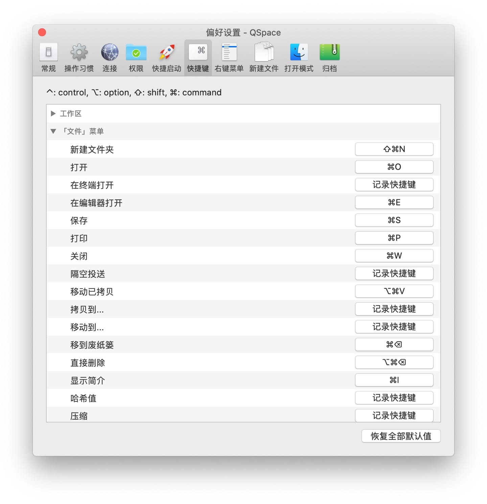Switch to 权限 folder permissions icon
Image resolution: width=487 pixels, height=504 pixels.
click(x=136, y=52)
